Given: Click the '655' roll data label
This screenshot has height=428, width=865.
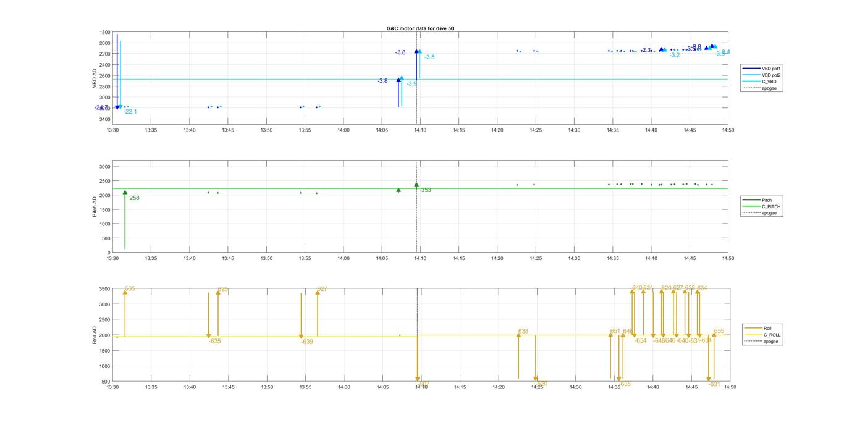Looking at the screenshot, I should pyautogui.click(x=719, y=331).
